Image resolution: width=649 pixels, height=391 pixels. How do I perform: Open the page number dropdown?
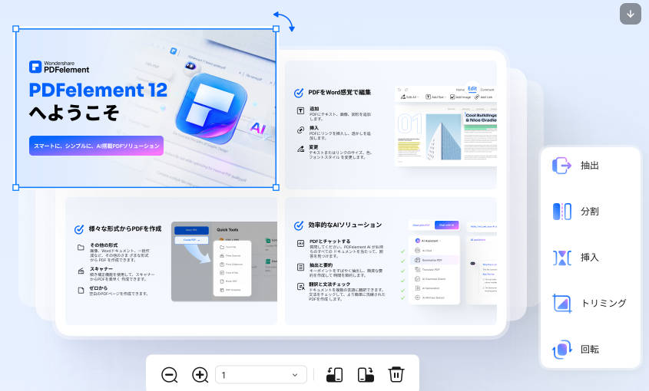pos(261,375)
